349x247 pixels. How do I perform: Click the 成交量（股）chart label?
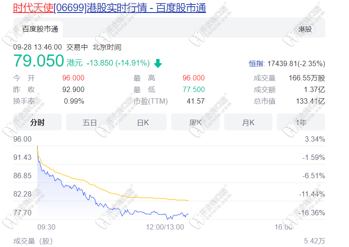tap(33, 241)
